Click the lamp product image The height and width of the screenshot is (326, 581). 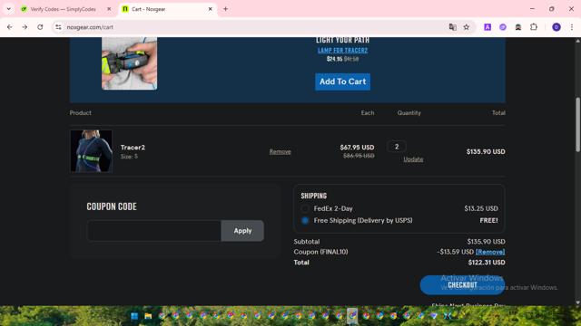[129, 63]
